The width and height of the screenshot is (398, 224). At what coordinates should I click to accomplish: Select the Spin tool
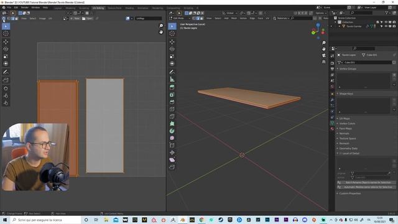(x=172, y=131)
